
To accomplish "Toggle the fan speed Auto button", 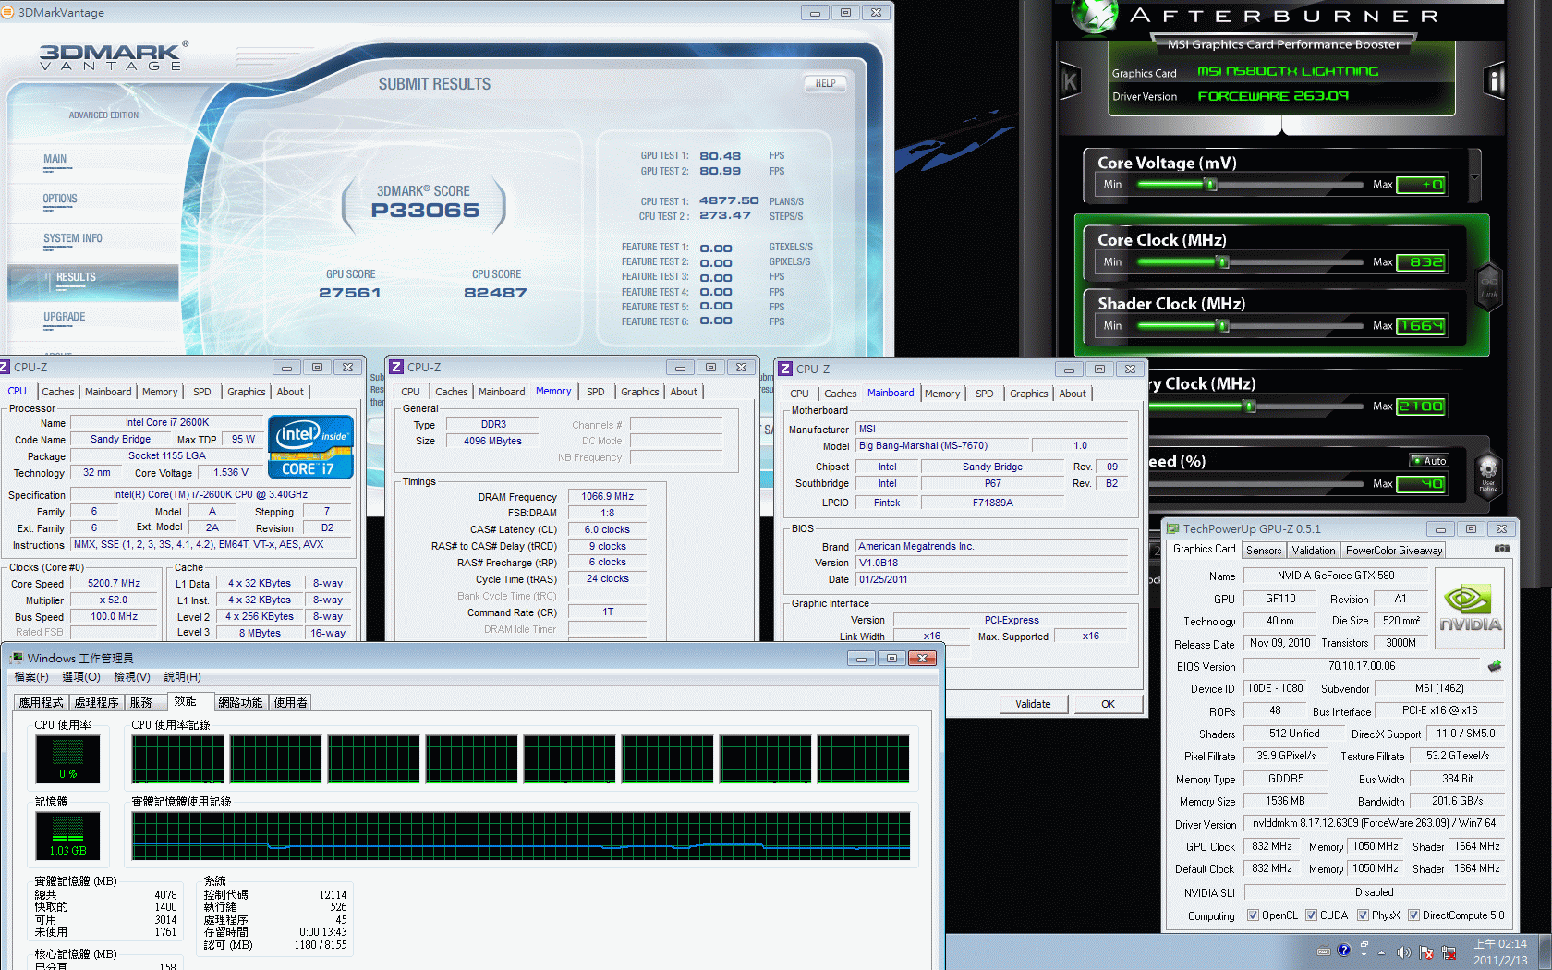I will click(x=1429, y=461).
